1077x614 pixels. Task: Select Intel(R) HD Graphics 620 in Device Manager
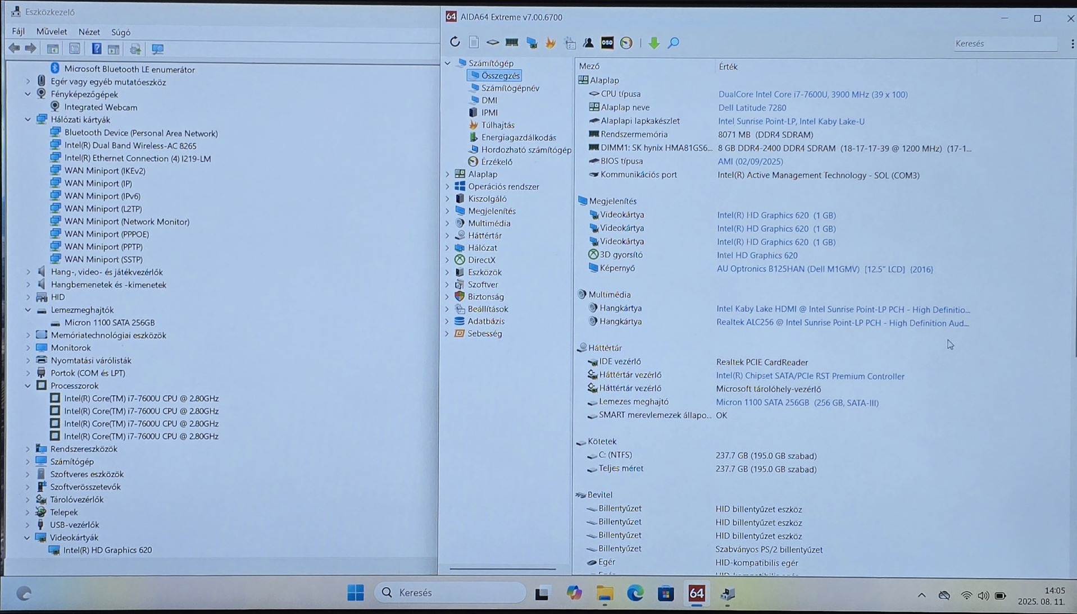coord(107,551)
